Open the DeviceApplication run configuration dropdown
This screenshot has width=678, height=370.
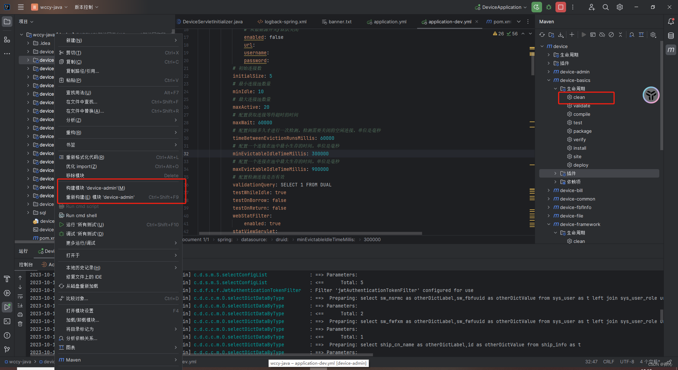tap(501, 7)
